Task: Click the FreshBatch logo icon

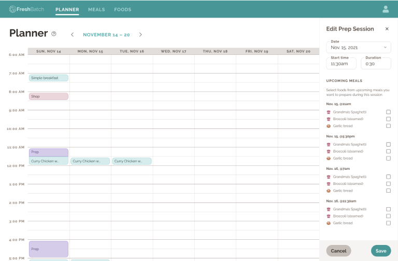Action: tap(12, 9)
